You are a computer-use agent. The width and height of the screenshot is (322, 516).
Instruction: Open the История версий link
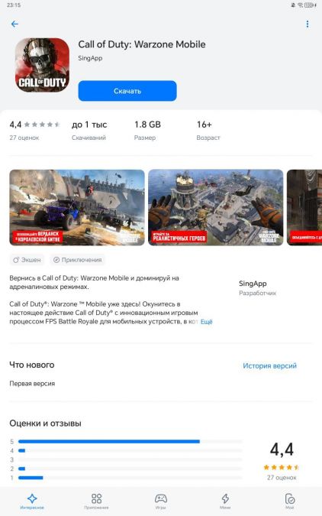click(269, 365)
